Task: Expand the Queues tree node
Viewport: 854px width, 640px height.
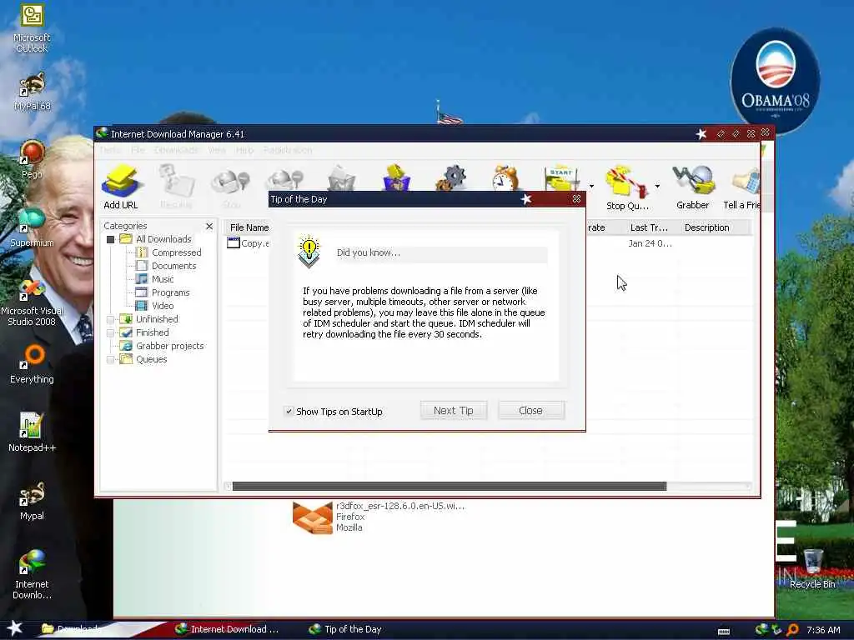Action: (111, 359)
